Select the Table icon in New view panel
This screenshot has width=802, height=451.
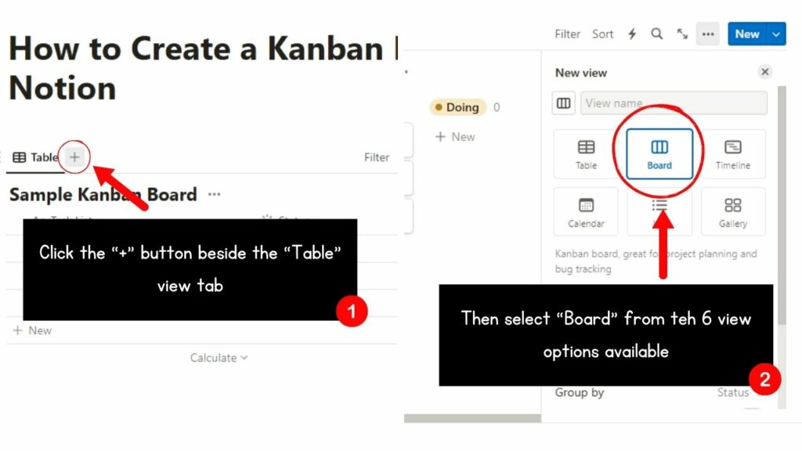(x=585, y=153)
